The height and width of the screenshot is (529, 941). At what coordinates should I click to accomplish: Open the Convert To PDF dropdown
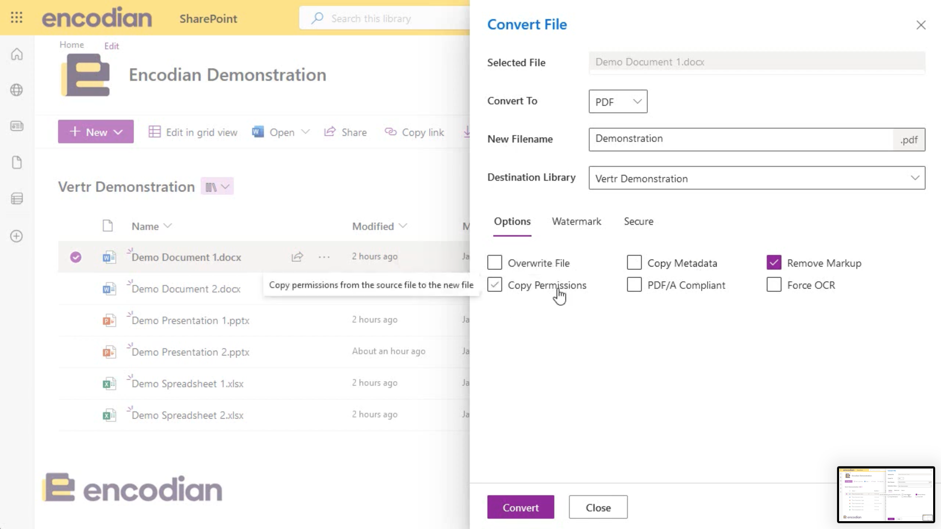(x=618, y=101)
